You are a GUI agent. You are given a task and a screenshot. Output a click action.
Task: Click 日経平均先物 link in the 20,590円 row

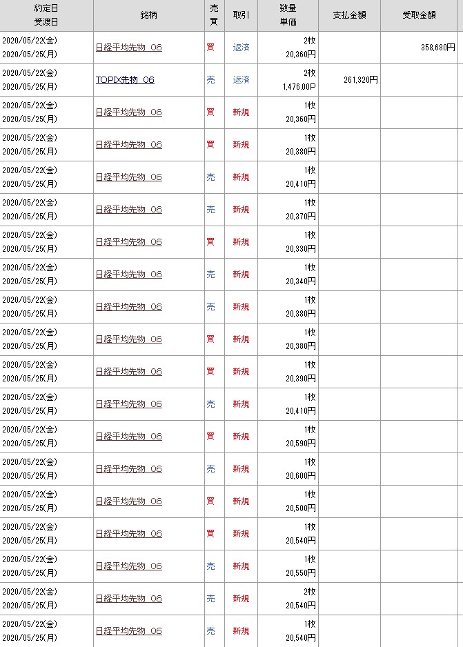128,437
